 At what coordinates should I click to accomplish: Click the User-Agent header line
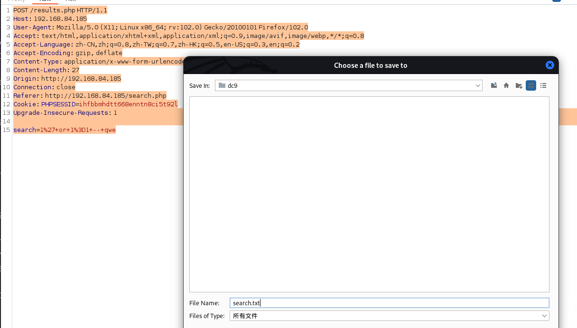click(161, 27)
